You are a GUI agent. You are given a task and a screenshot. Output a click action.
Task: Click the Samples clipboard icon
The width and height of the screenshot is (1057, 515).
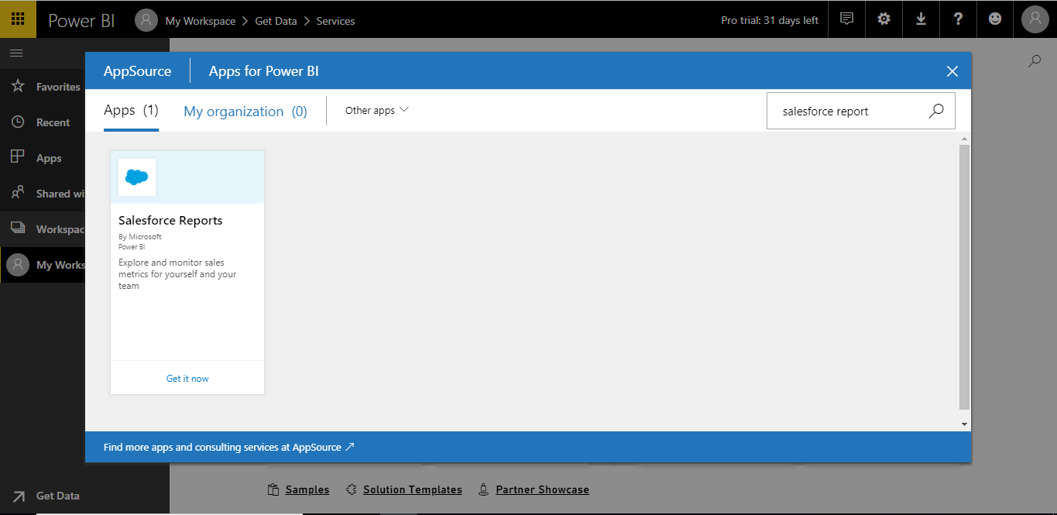coord(273,489)
